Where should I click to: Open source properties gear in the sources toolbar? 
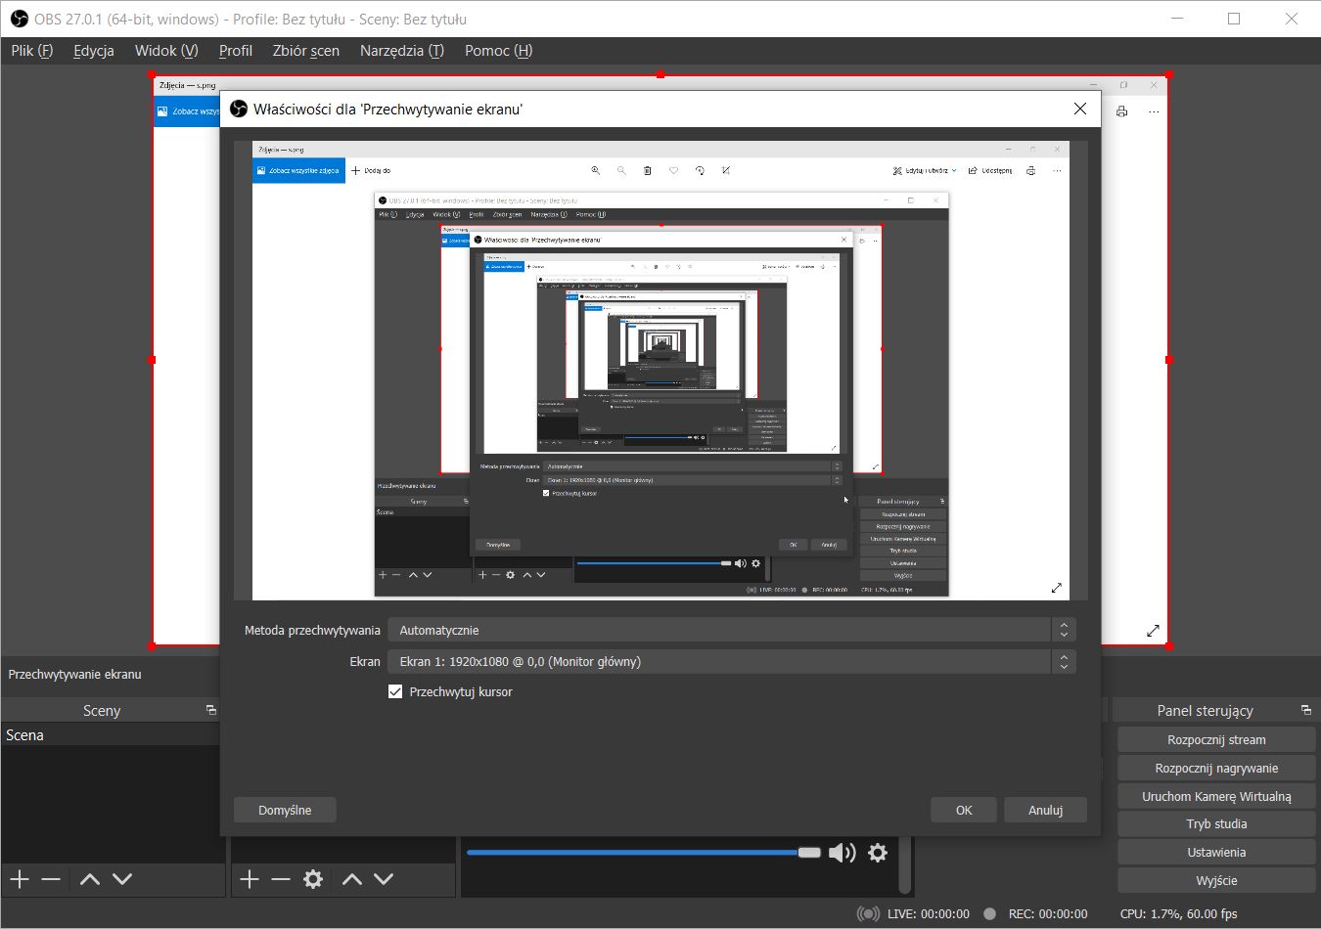[x=313, y=879]
